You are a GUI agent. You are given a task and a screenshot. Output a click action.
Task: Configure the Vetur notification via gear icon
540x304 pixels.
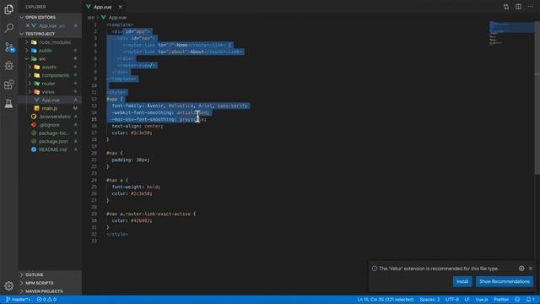521,269
